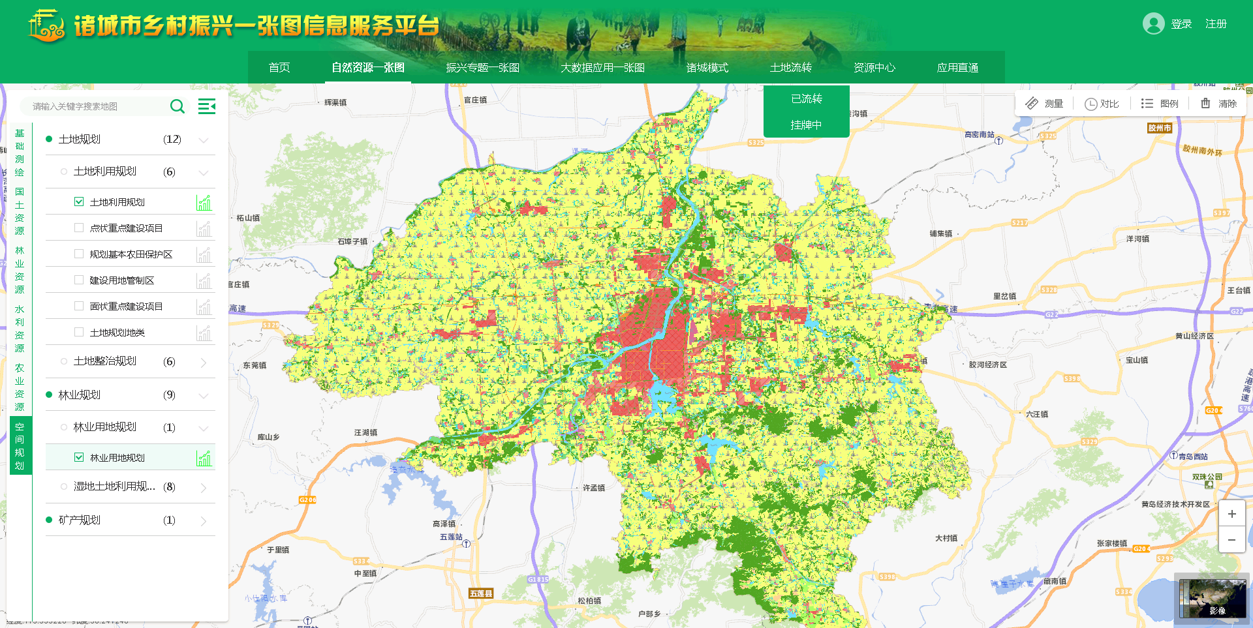Viewport: 1253px width, 628px height.
Task: Uncheck the 土地利用规划 layer checkbox
Action: pyautogui.click(x=79, y=202)
